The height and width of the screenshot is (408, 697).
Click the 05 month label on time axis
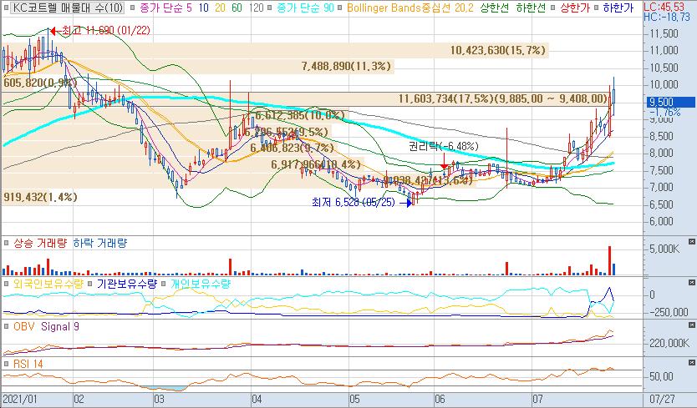(x=354, y=399)
